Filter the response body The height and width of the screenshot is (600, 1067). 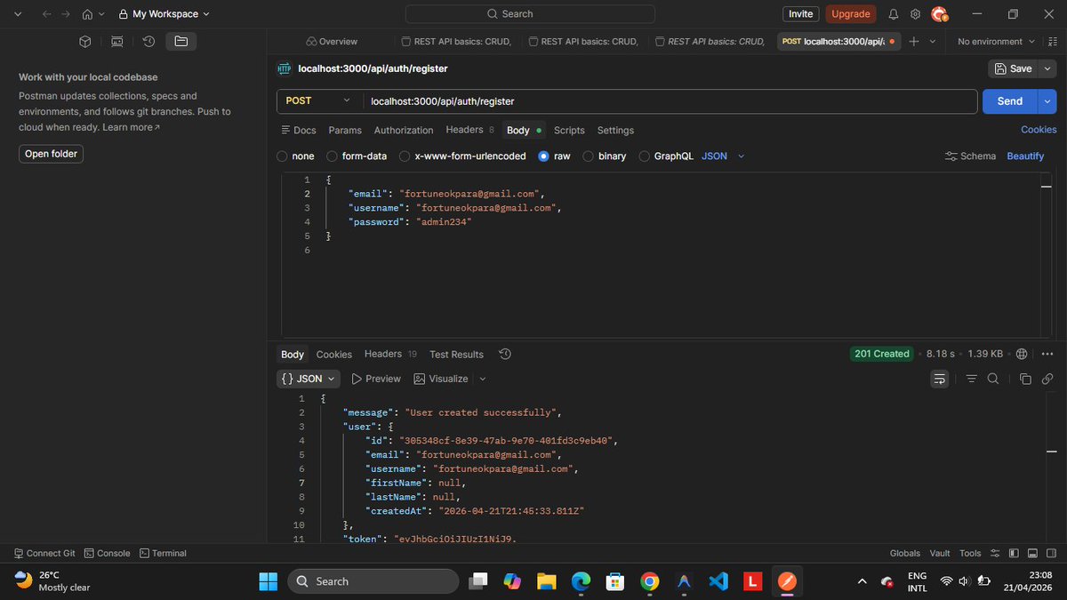(x=971, y=379)
